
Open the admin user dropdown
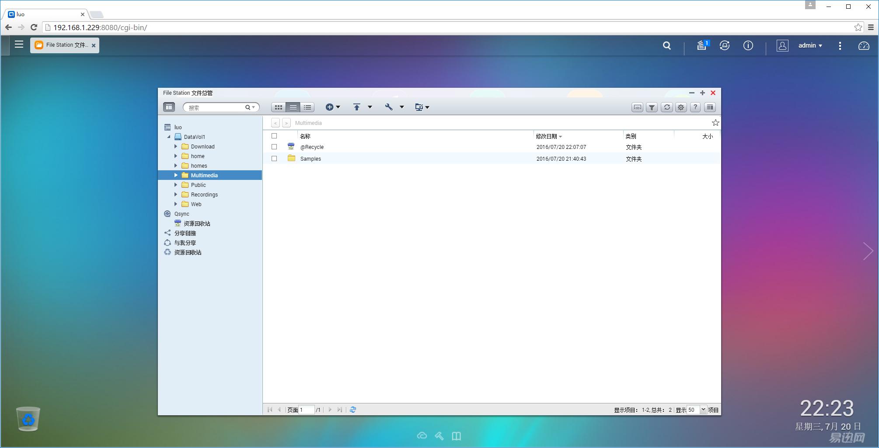click(810, 45)
